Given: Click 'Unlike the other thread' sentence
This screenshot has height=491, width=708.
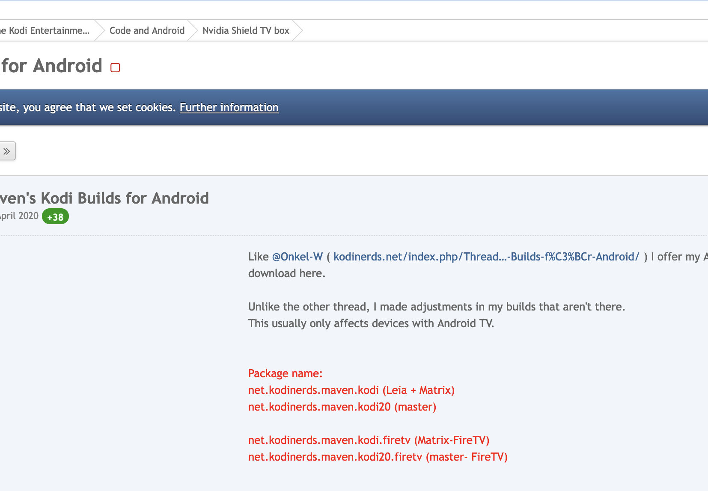Looking at the screenshot, I should pyautogui.click(x=436, y=307).
